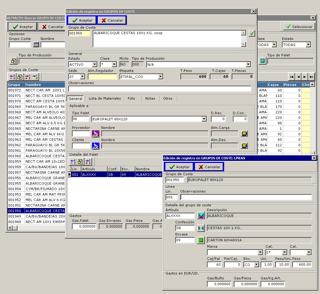The height and width of the screenshot is (294, 320).
Task: Click the Artículo search icon beside ALXXXX
Action: (201, 216)
